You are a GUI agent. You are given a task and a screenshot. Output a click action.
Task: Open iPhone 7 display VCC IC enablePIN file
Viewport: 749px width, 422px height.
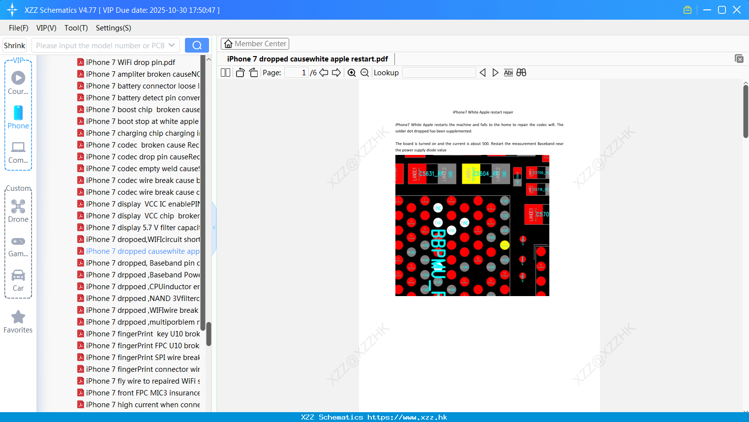[139, 204]
